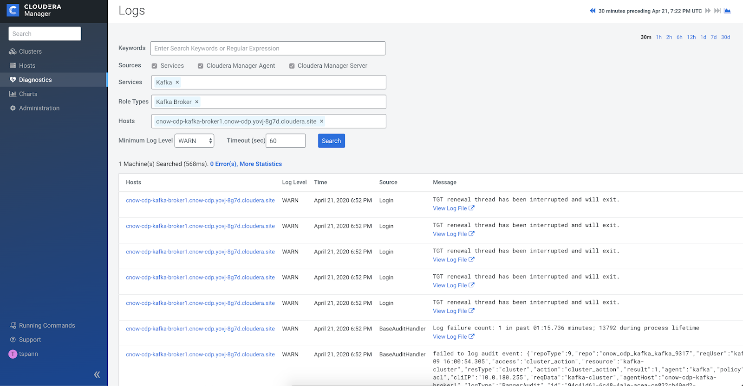Click the "Log failure count" message text
Viewport: 743px width, 386px height.
tap(566, 328)
